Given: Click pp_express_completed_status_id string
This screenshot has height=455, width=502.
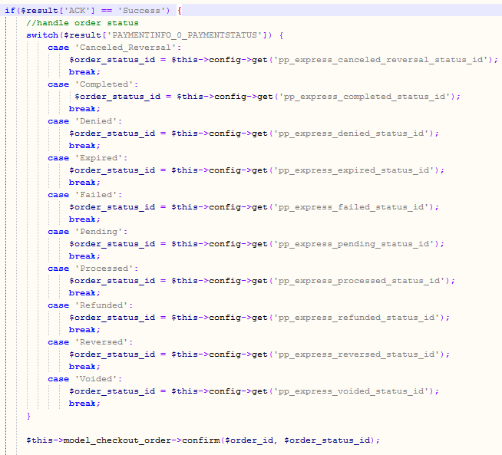Looking at the screenshot, I should tap(365, 97).
